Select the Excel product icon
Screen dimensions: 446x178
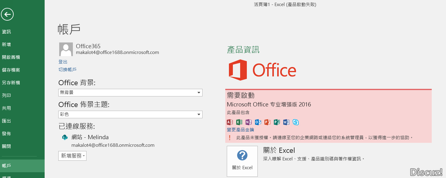pyautogui.click(x=239, y=122)
